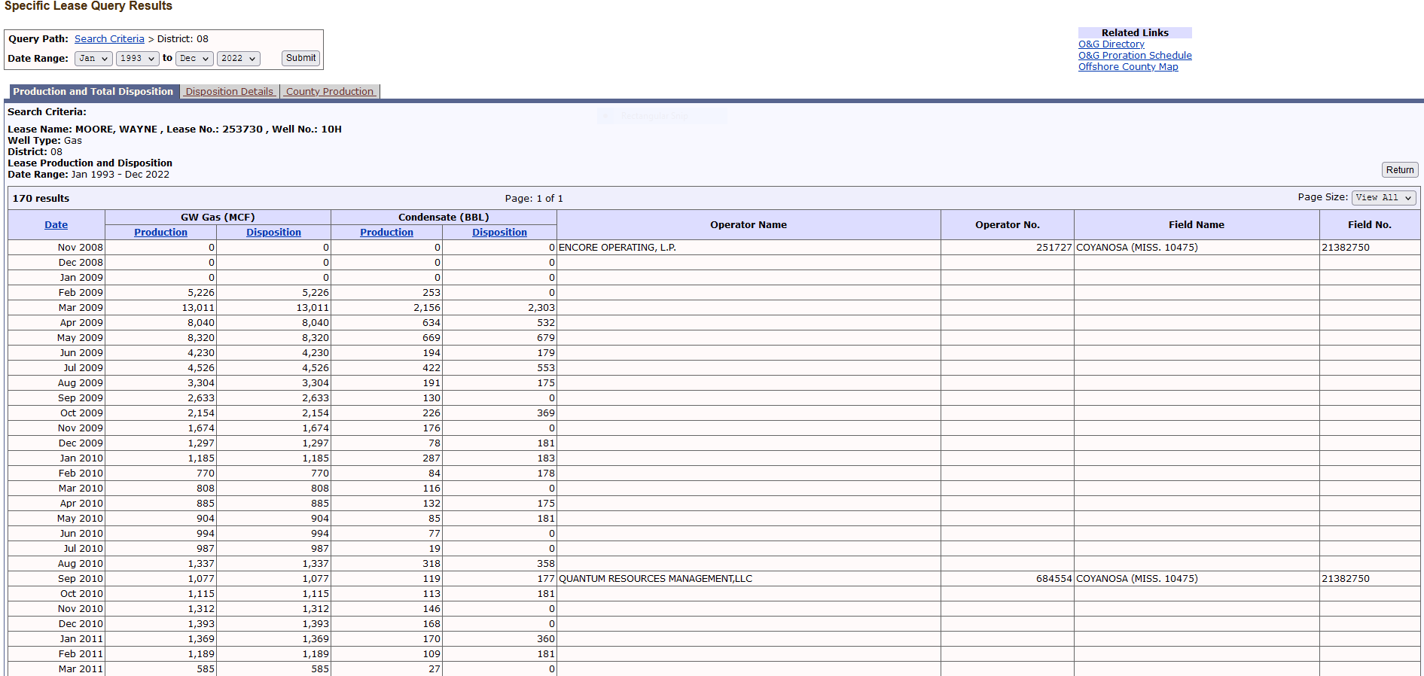Click the Mar 2011 date cell
Screen dimensions: 1424x676
pos(56,668)
